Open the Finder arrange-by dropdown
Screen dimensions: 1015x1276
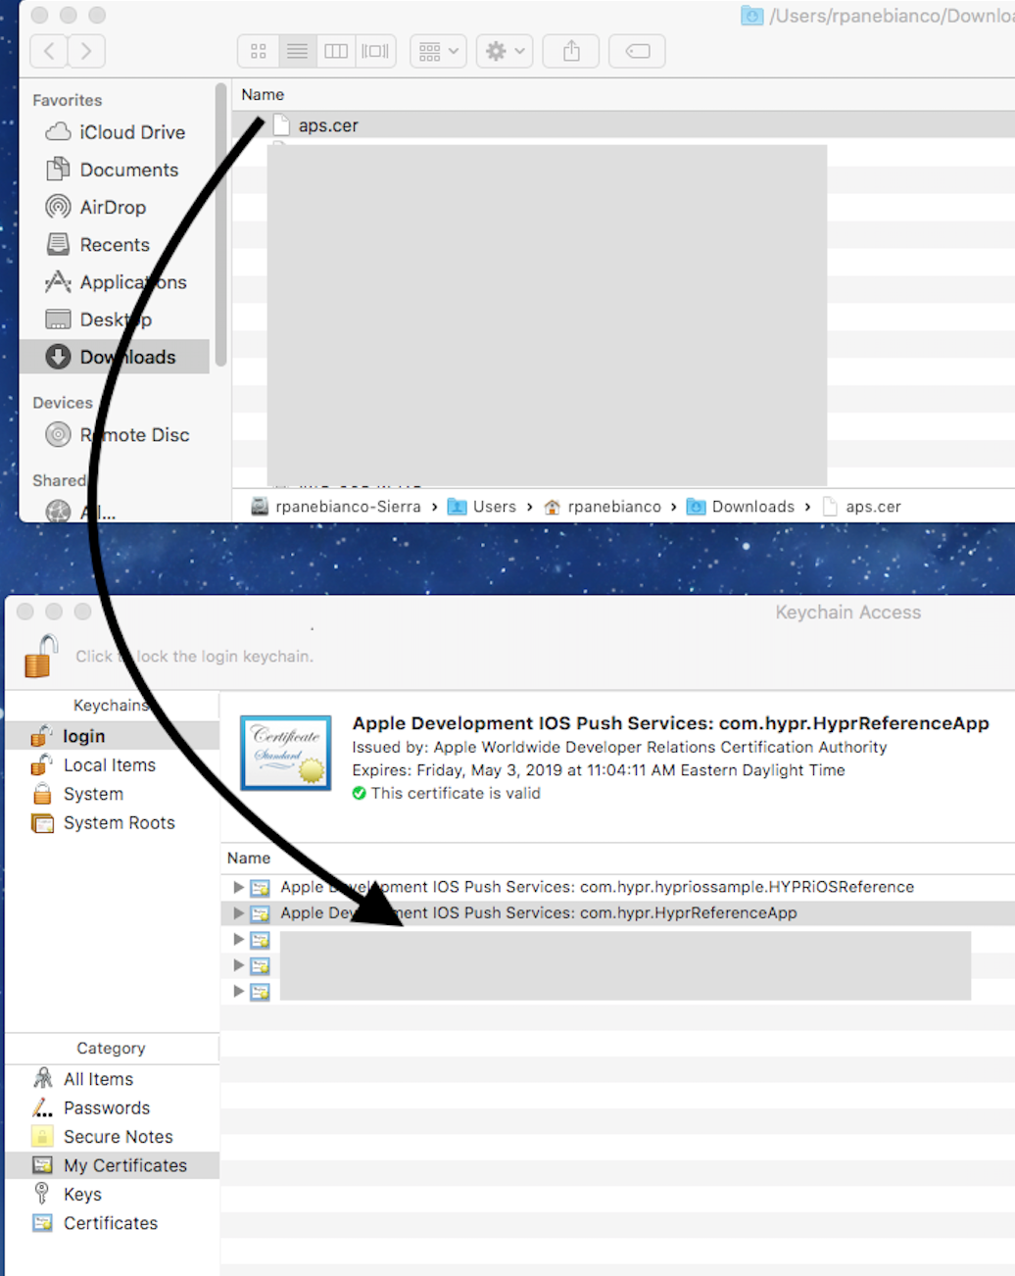coord(438,51)
